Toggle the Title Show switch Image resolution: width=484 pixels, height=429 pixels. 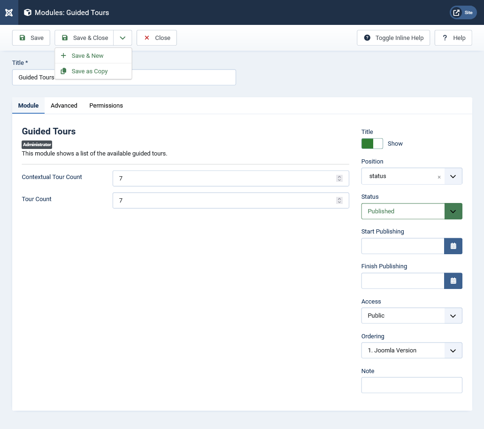pyautogui.click(x=372, y=144)
